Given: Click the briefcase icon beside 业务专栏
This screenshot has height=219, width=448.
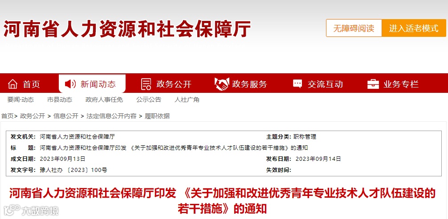Looking at the screenshot, I should click(x=373, y=84).
